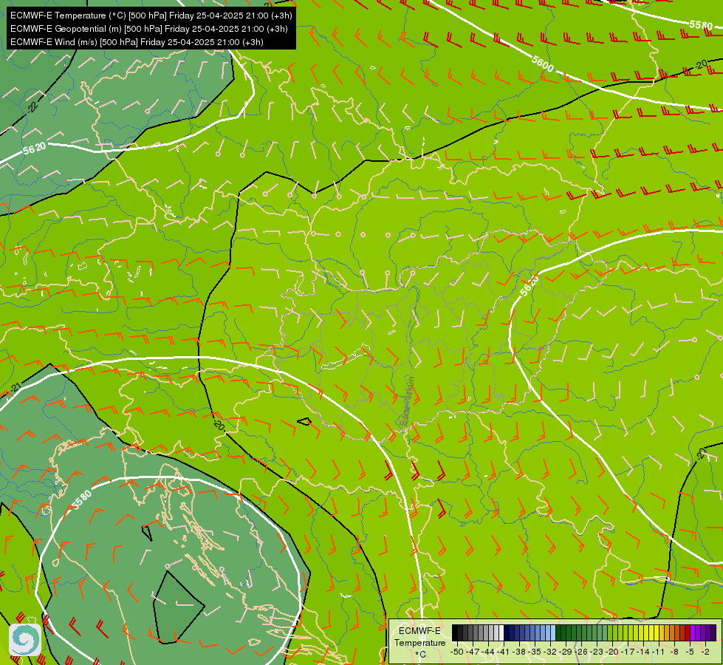Click the 5580 label inside the southwestern low
This screenshot has height=665, width=723.
pos(83,499)
